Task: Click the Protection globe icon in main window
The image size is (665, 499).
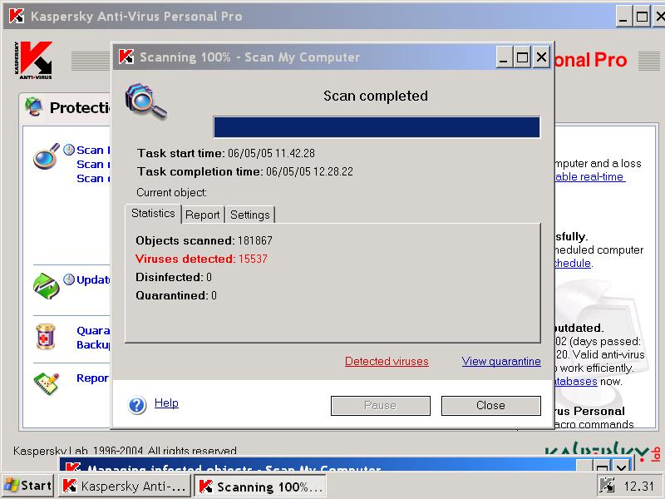Action: (34, 106)
